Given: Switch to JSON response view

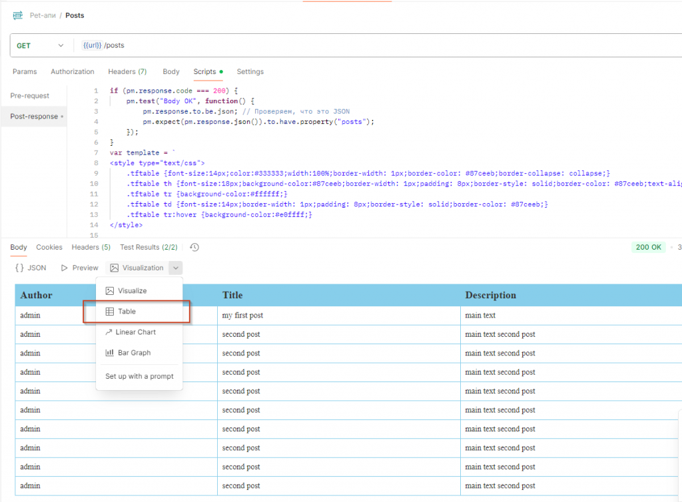Looking at the screenshot, I should pyautogui.click(x=31, y=268).
